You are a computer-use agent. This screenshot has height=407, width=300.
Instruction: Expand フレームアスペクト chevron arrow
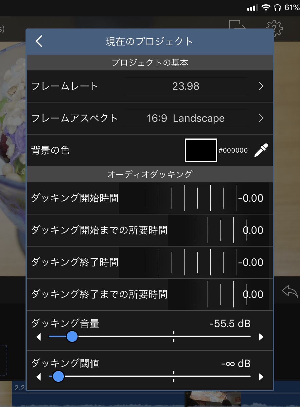[x=261, y=118]
